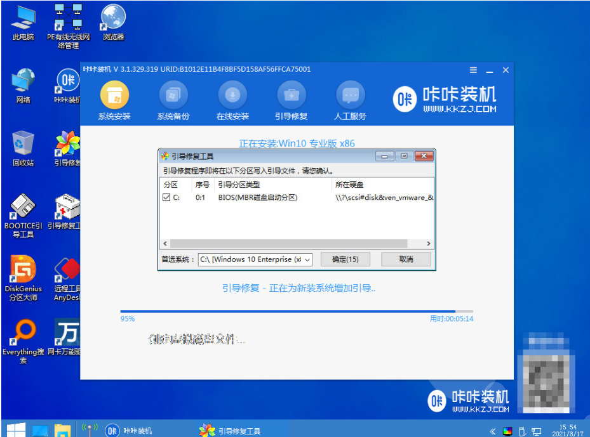Click the desktop icon in taskbar
Image resolution: width=590 pixels, height=437 pixels.
40,431
